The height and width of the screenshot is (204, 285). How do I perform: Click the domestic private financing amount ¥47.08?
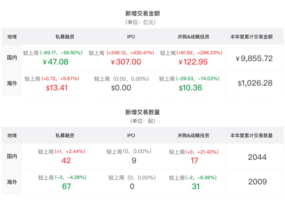coord(55,62)
